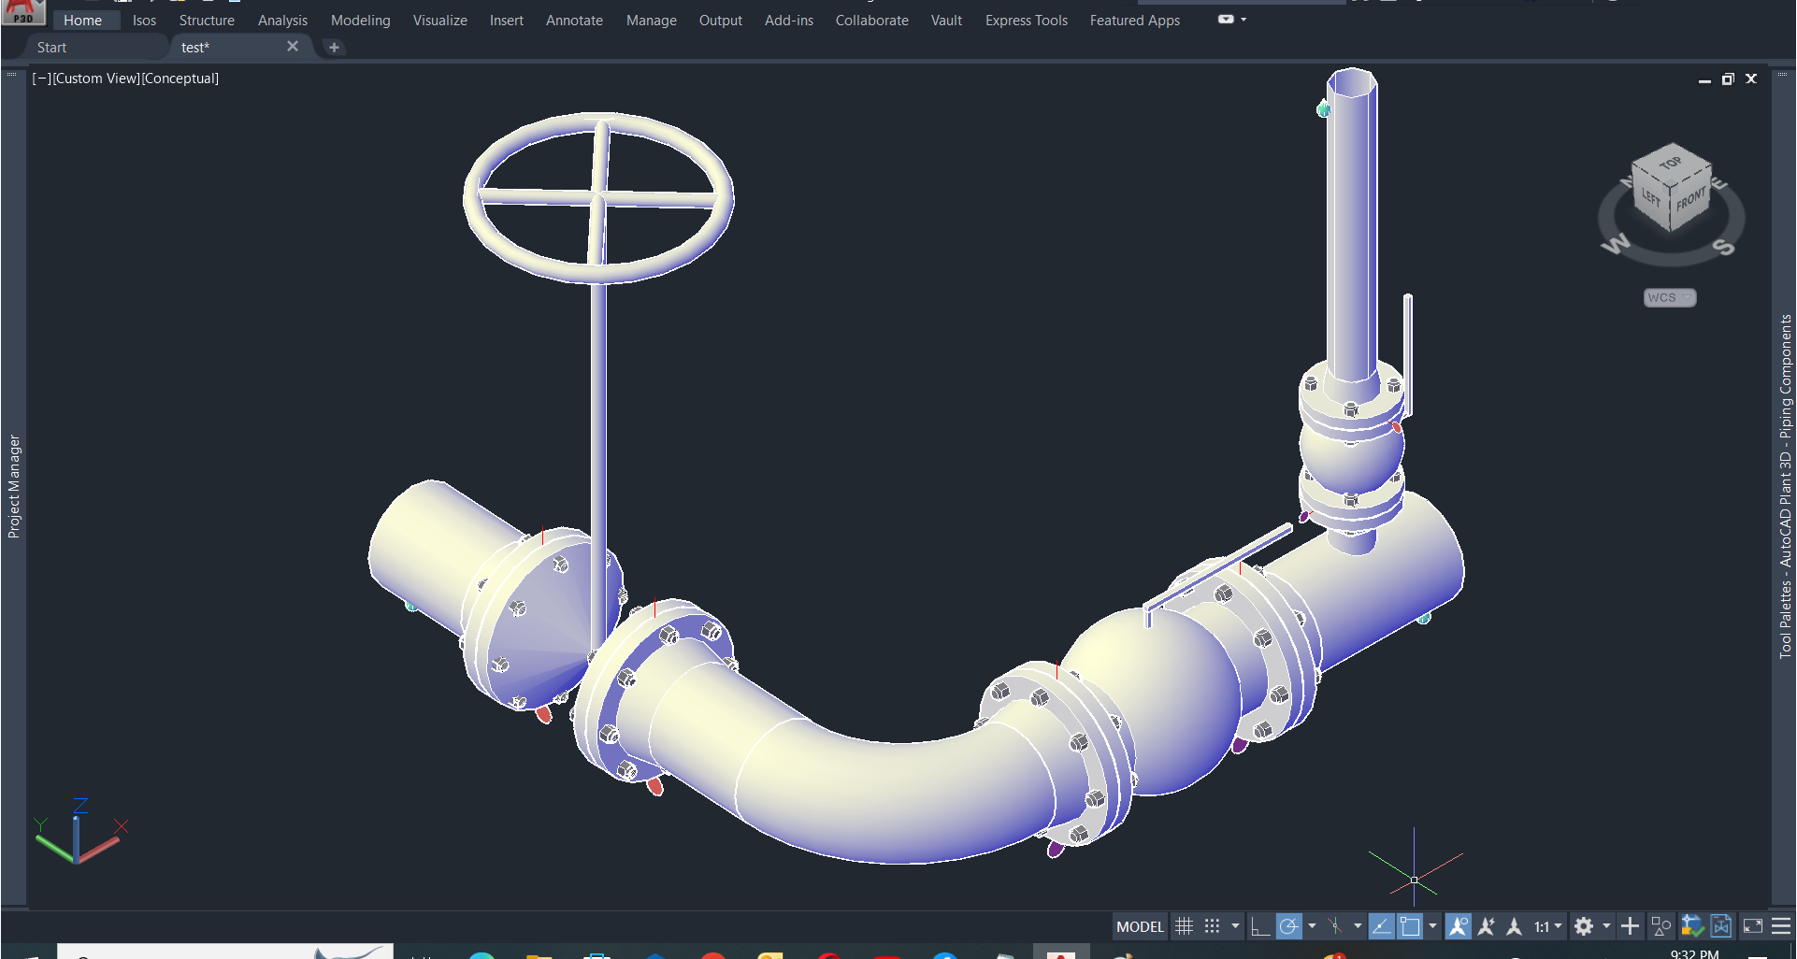This screenshot has width=1797, height=959.
Task: Open the vertical Project Manager palette
Action: point(14,486)
